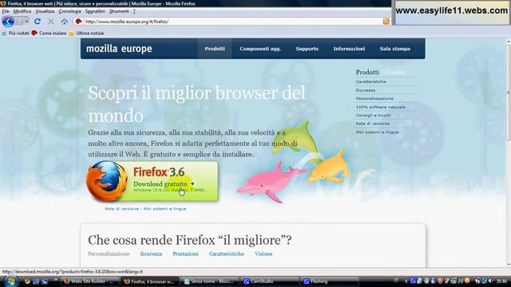Click Note di versione below the download button
Viewport: 511px width, 287px height.
(121, 209)
